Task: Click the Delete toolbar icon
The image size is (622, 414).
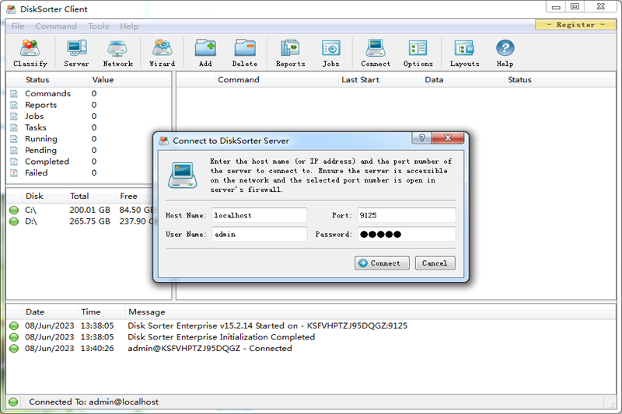Action: tap(245, 53)
